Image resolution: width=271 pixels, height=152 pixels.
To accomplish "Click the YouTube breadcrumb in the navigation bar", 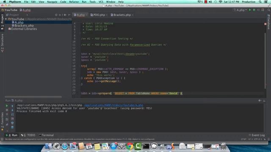I will coord(9,10).
